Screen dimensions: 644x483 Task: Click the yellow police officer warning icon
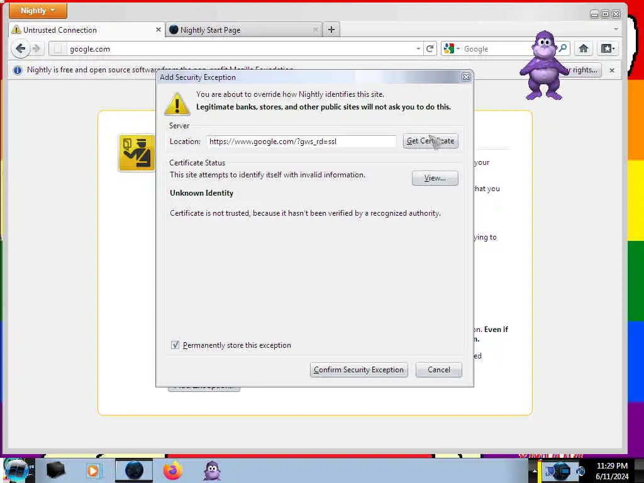136,153
